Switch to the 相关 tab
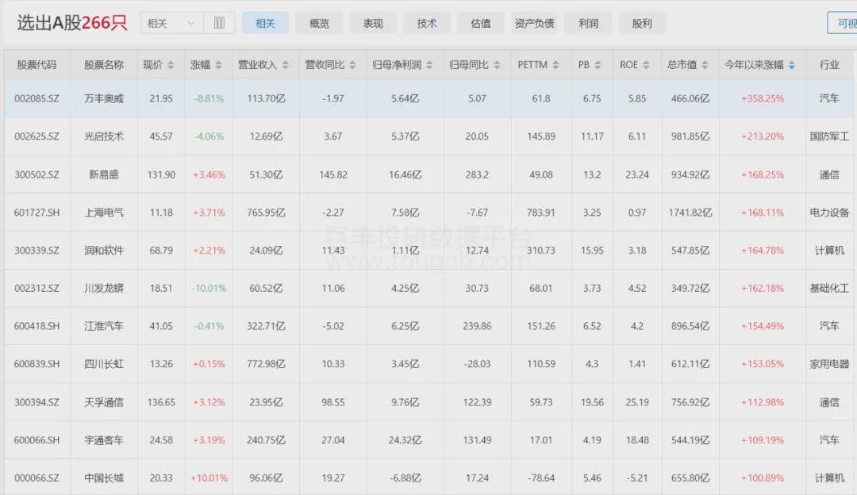The height and width of the screenshot is (495, 857). coord(265,23)
